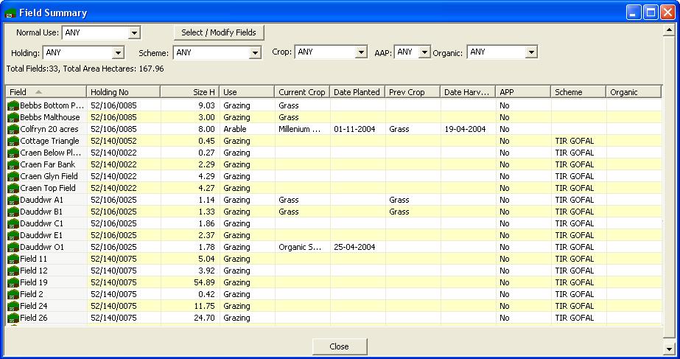Click the Arable use cell
The width and height of the screenshot is (680, 359).
point(248,129)
